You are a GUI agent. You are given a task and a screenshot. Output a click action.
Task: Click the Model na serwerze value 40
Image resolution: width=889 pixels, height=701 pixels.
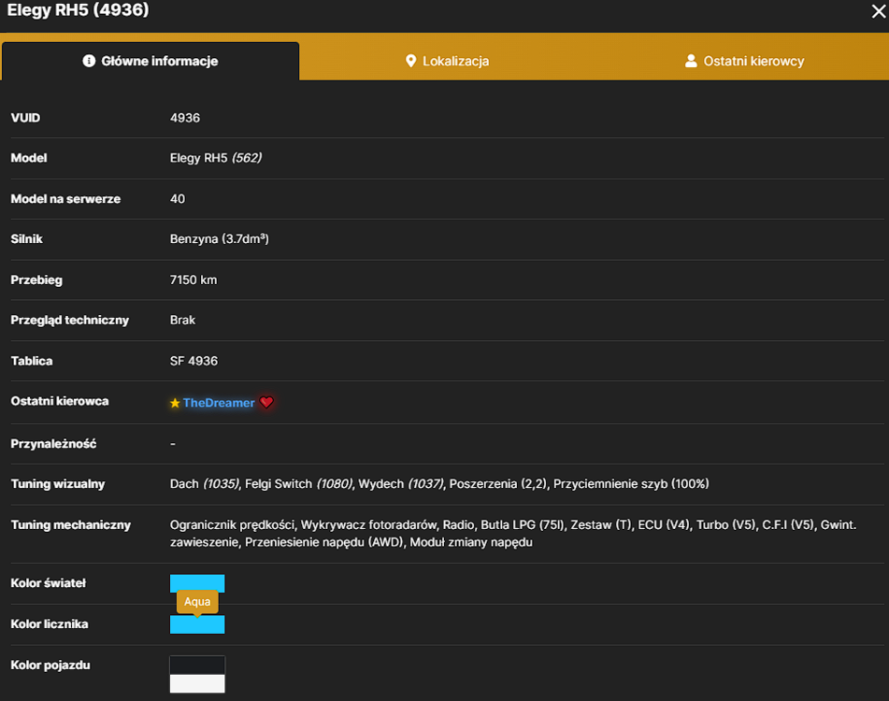point(178,199)
